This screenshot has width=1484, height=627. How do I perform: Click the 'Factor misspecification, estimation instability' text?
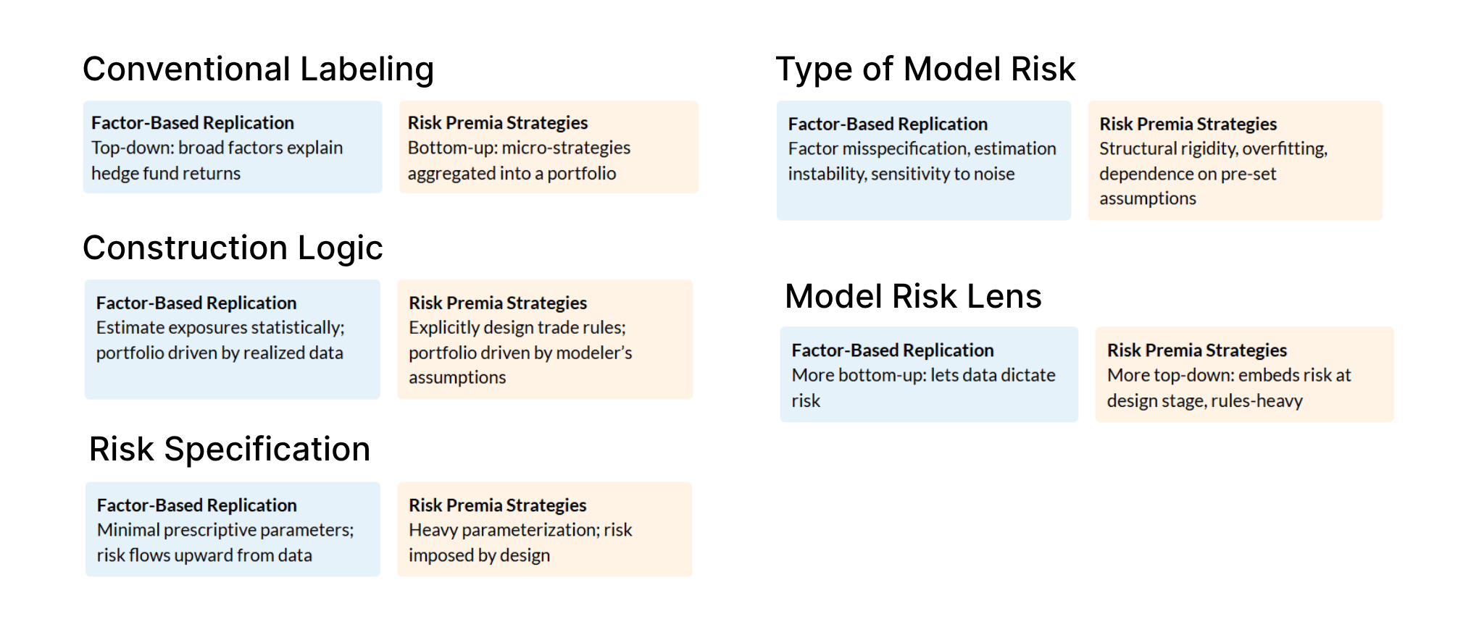click(922, 161)
